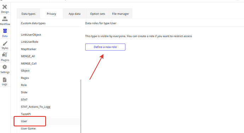
Task: Select STAT data type
Action: tap(24, 99)
